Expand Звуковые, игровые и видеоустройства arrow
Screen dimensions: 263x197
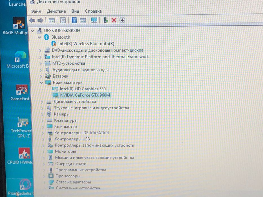click(42, 108)
